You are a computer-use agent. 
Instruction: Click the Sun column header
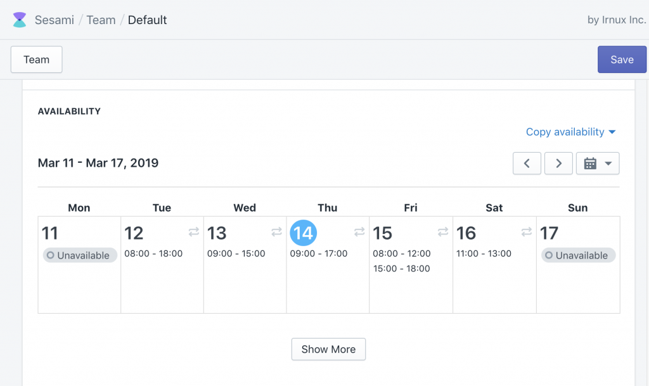pyautogui.click(x=578, y=208)
